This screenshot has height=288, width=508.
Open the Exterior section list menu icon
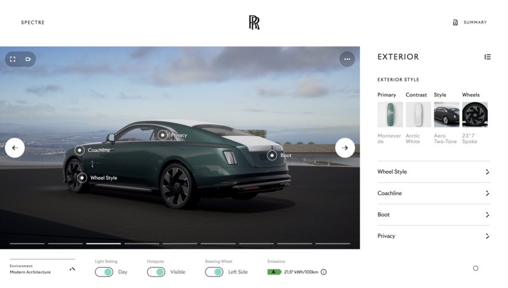[487, 57]
